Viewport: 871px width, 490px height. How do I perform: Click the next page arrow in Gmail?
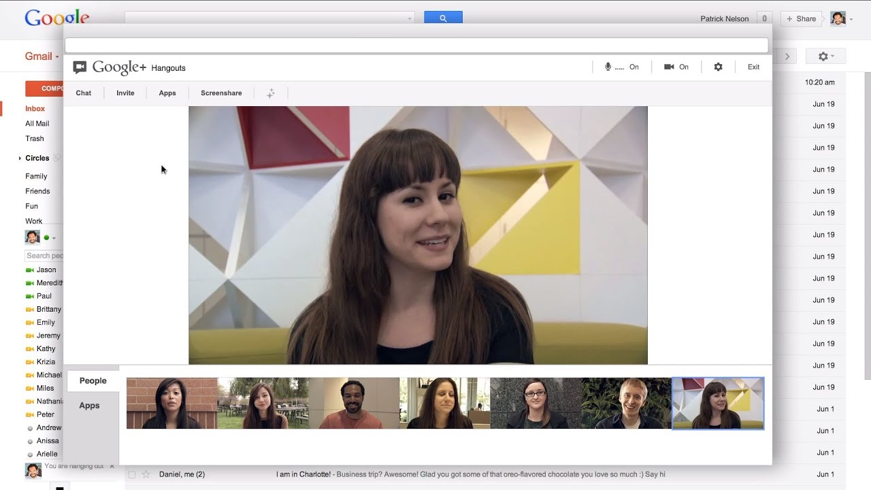pyautogui.click(x=787, y=56)
